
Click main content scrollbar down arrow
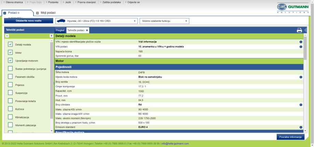[x=305, y=131]
